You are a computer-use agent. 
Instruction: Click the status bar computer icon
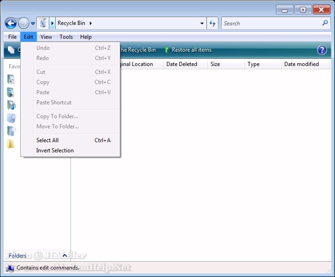pos(10,268)
